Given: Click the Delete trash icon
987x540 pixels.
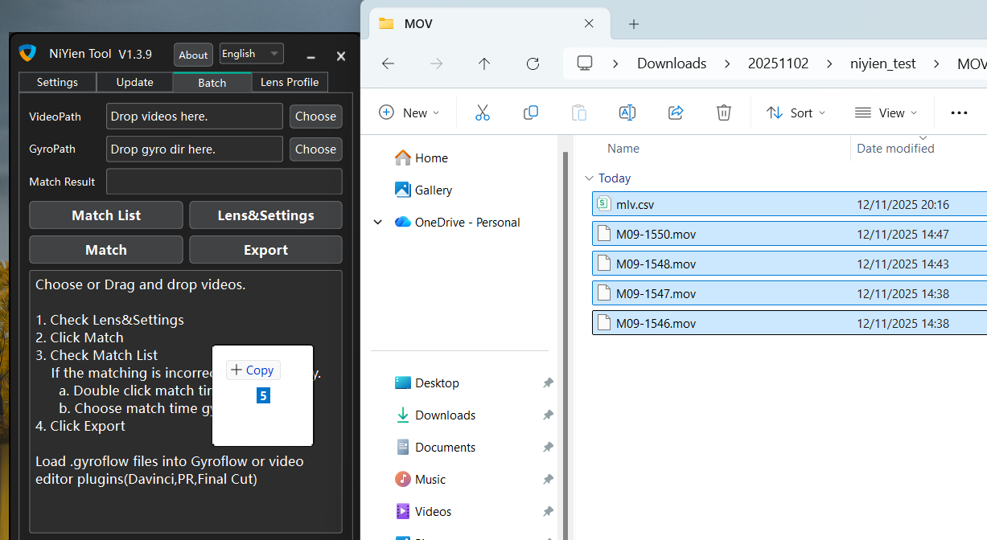Looking at the screenshot, I should tap(723, 112).
